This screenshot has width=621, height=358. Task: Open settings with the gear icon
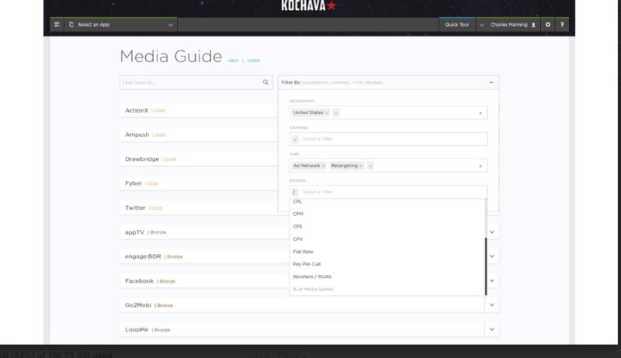(548, 25)
